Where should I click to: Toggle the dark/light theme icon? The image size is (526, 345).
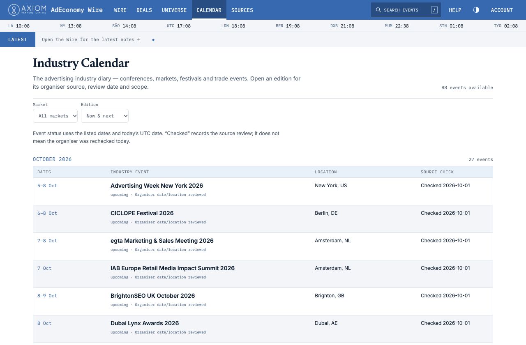(476, 10)
